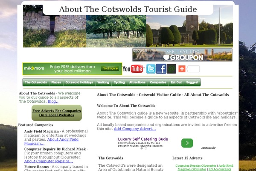Open the Companies menu item

pyautogui.click(x=158, y=83)
